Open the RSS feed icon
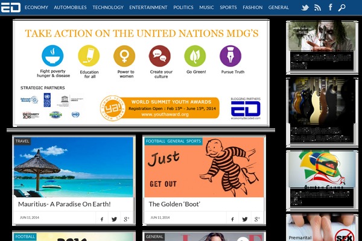The image size is (362, 241). tap(318, 8)
